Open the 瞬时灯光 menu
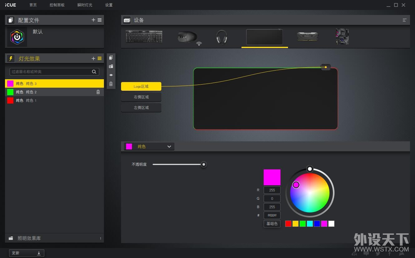 (85, 5)
